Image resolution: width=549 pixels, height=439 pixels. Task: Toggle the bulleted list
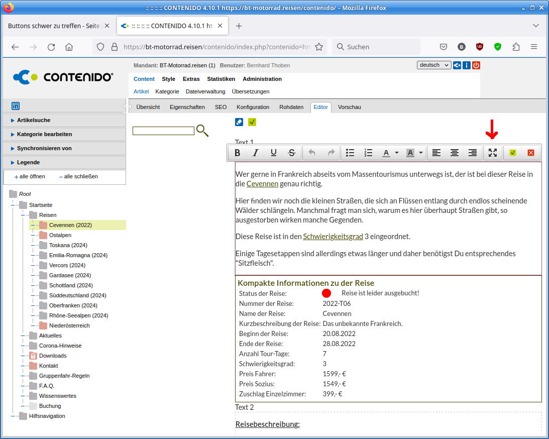coord(350,153)
